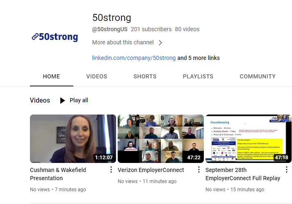Image resolution: width=292 pixels, height=204 pixels.
Task: Switch to the SHORTS tab
Action: click(x=145, y=76)
